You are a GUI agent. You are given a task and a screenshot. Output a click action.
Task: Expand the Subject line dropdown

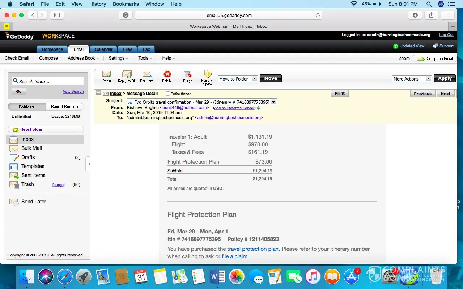[x=273, y=102]
